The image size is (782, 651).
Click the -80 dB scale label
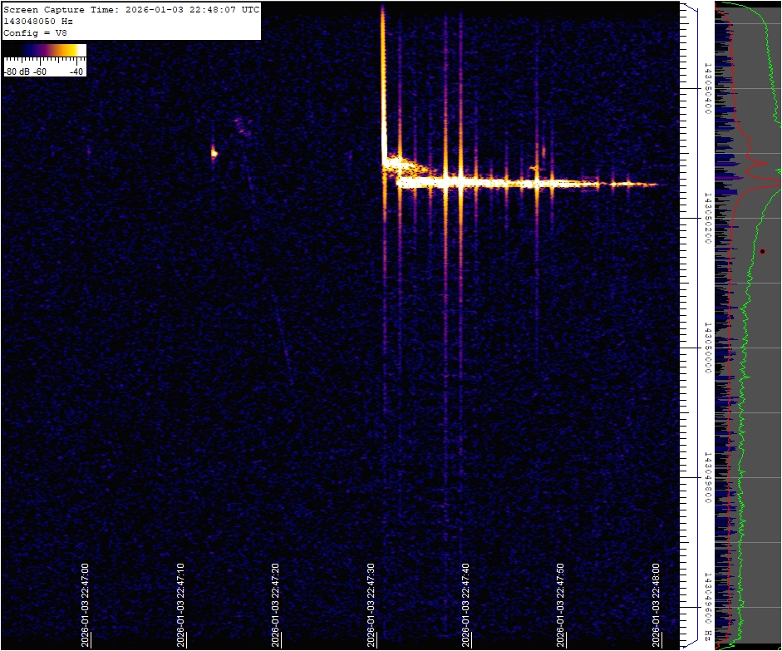point(17,72)
